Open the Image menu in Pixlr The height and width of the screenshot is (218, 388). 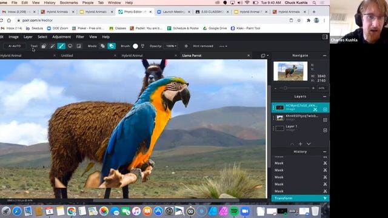coord(13,37)
